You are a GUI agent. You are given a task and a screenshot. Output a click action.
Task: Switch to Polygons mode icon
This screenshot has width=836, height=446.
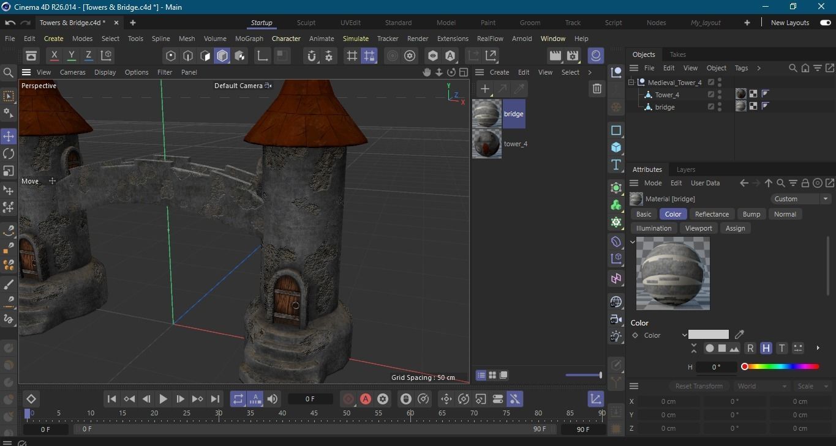205,56
